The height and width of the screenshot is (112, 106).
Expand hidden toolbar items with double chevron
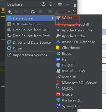pos(69,12)
